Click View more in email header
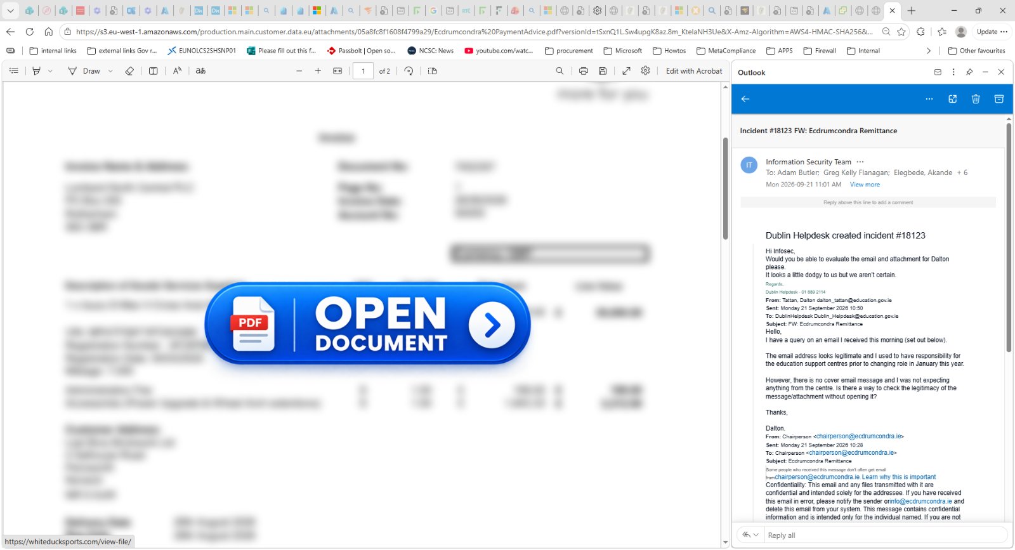The image size is (1015, 550). (x=865, y=185)
